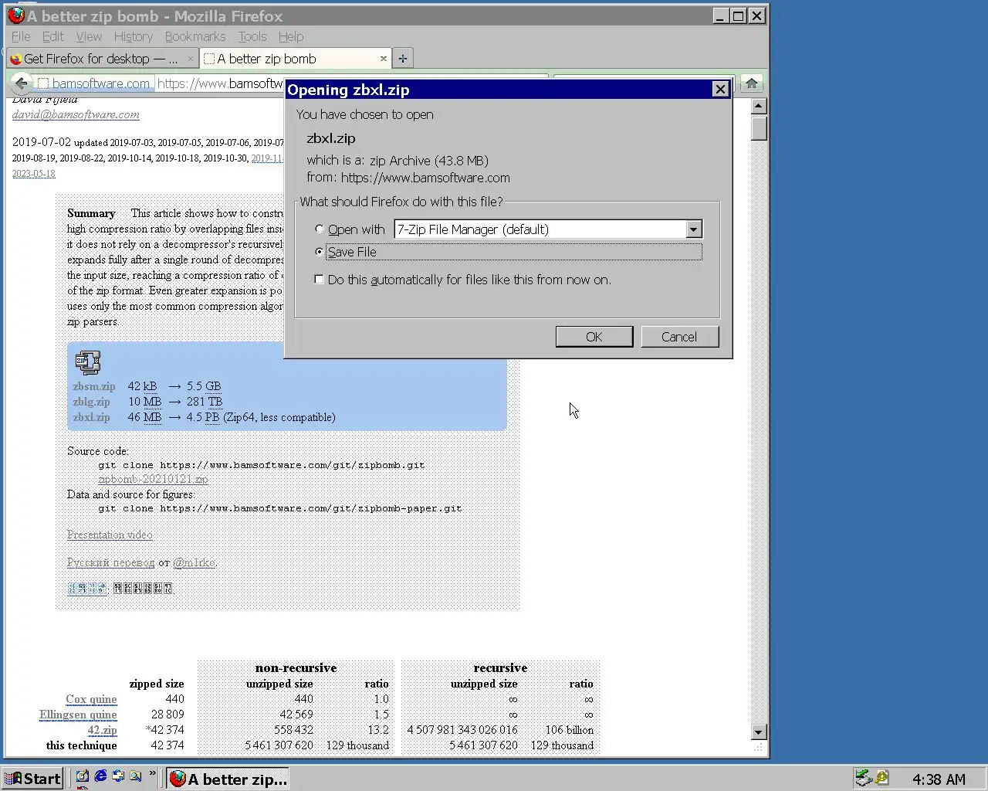Screen dimensions: 988x791
Task: Click the blue CJK translation link
Action: click(x=86, y=588)
